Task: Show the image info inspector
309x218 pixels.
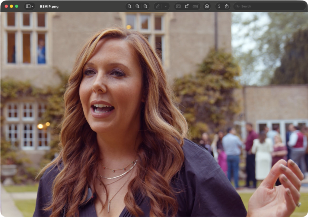Action: point(219,6)
